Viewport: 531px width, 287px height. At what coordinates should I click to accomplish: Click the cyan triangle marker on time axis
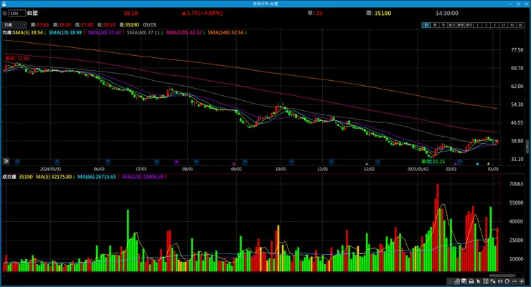(x=477, y=164)
